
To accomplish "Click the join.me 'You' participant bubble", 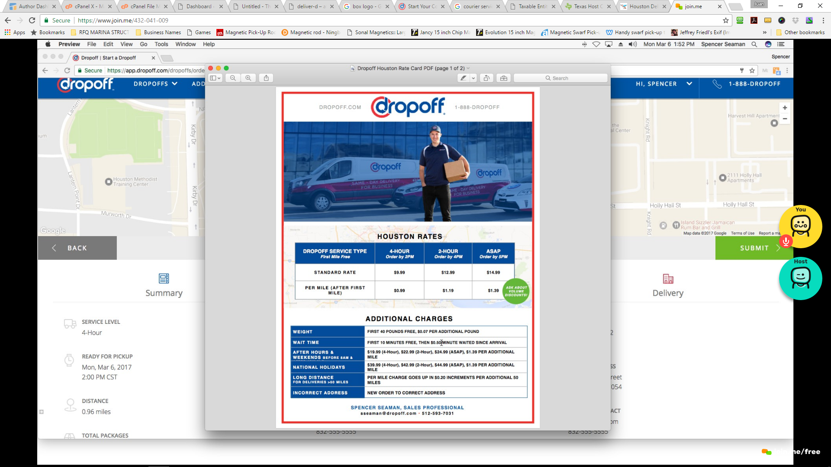I will coord(800,226).
